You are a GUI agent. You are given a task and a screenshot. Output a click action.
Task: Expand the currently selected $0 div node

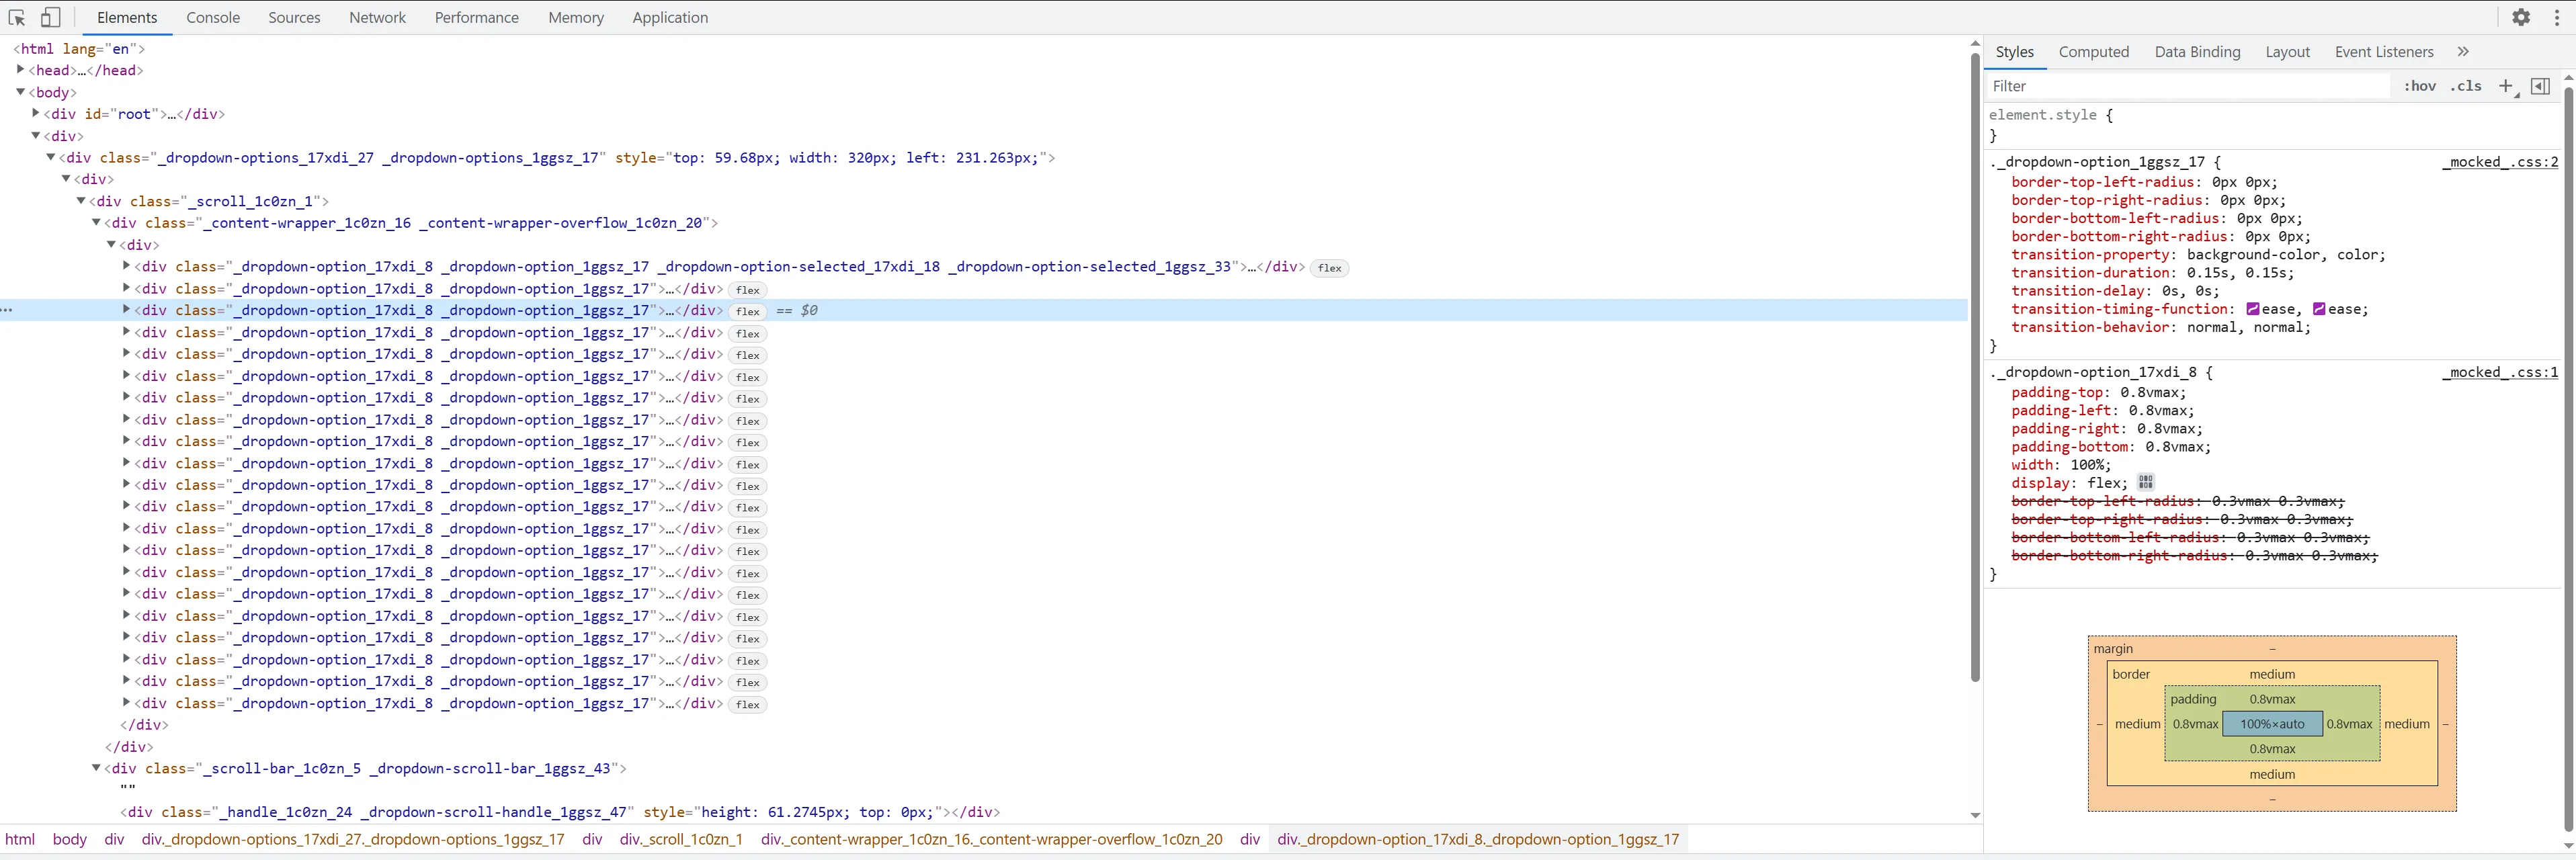pyautogui.click(x=127, y=310)
